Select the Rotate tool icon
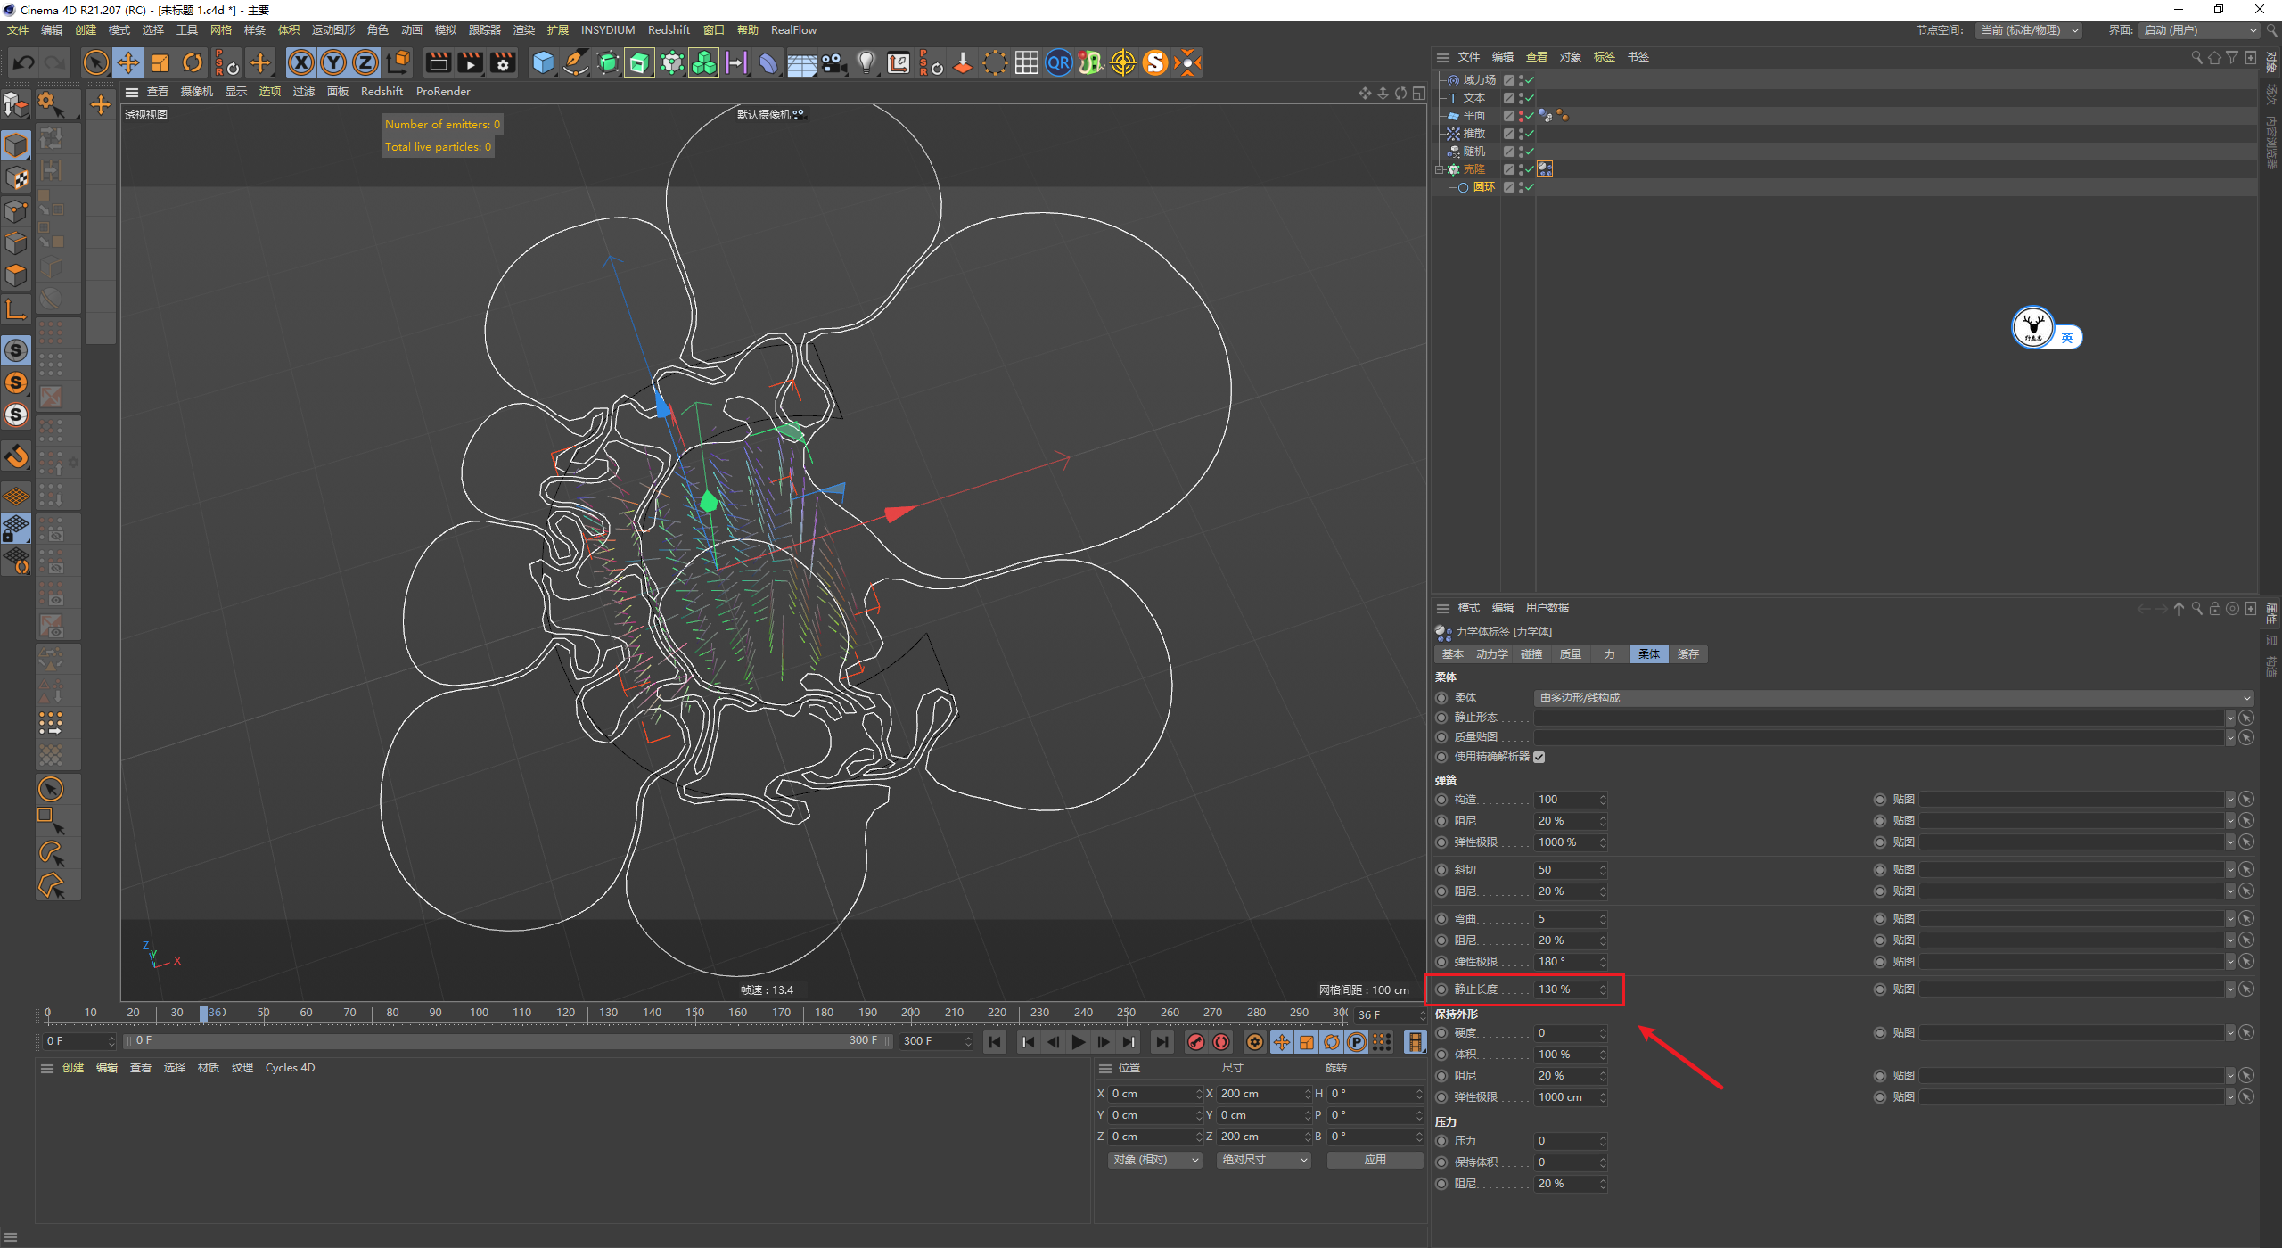2282x1248 pixels. pyautogui.click(x=193, y=62)
